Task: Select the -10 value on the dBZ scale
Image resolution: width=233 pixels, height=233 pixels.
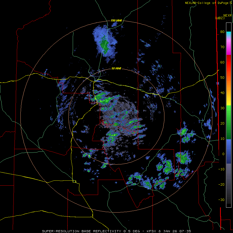Action: 221,169
